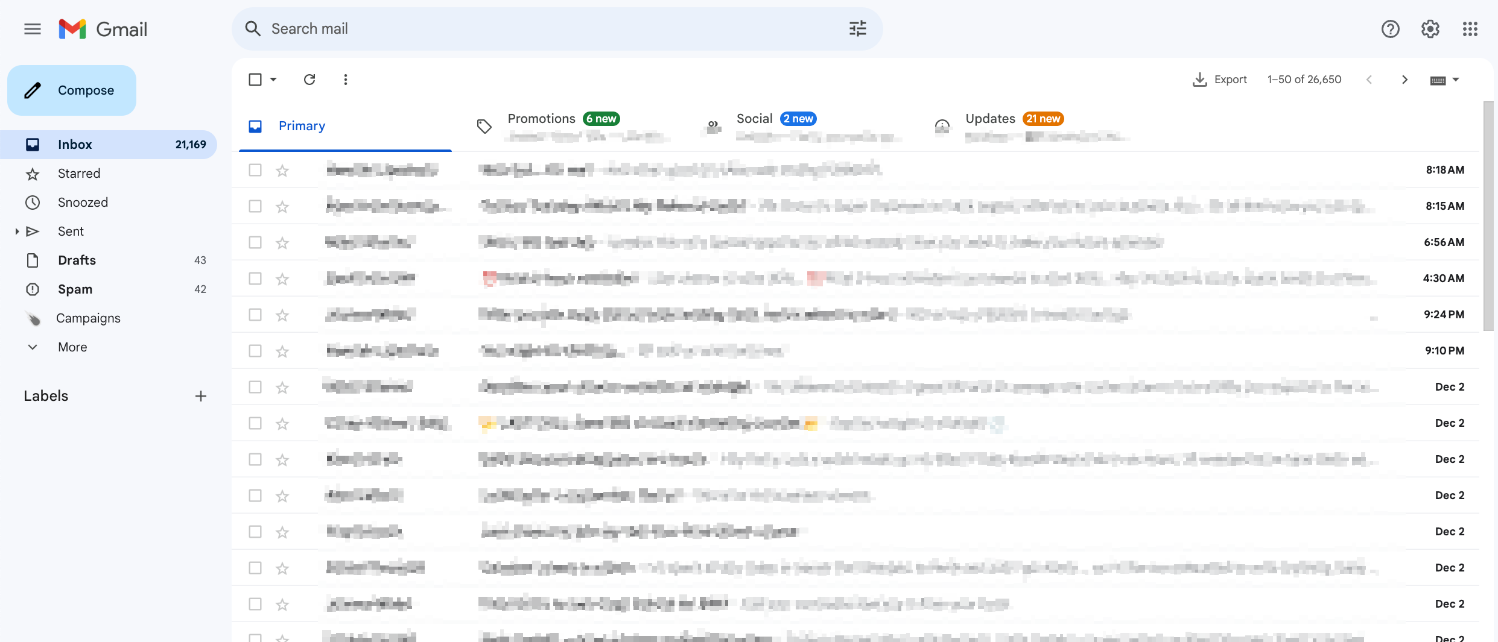Switch to the Promotions tab

click(541, 118)
